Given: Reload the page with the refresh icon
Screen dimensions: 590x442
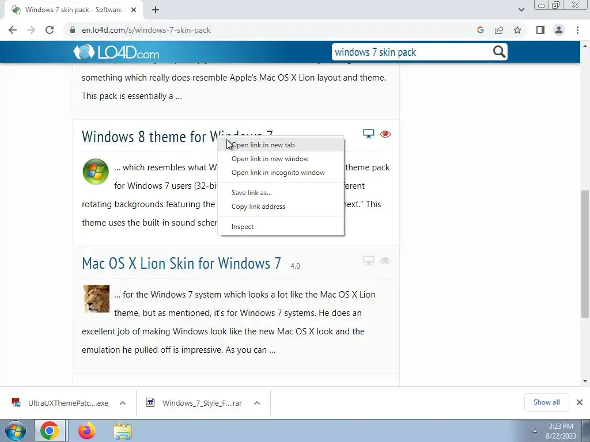Looking at the screenshot, I should [50, 30].
